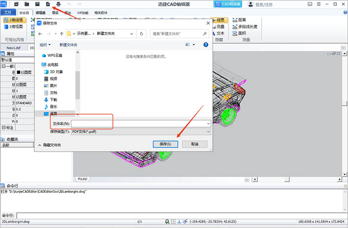The width and height of the screenshot is (348, 228).
Task: Save the drawing with the floppy icon
Action: [x=37, y=4]
